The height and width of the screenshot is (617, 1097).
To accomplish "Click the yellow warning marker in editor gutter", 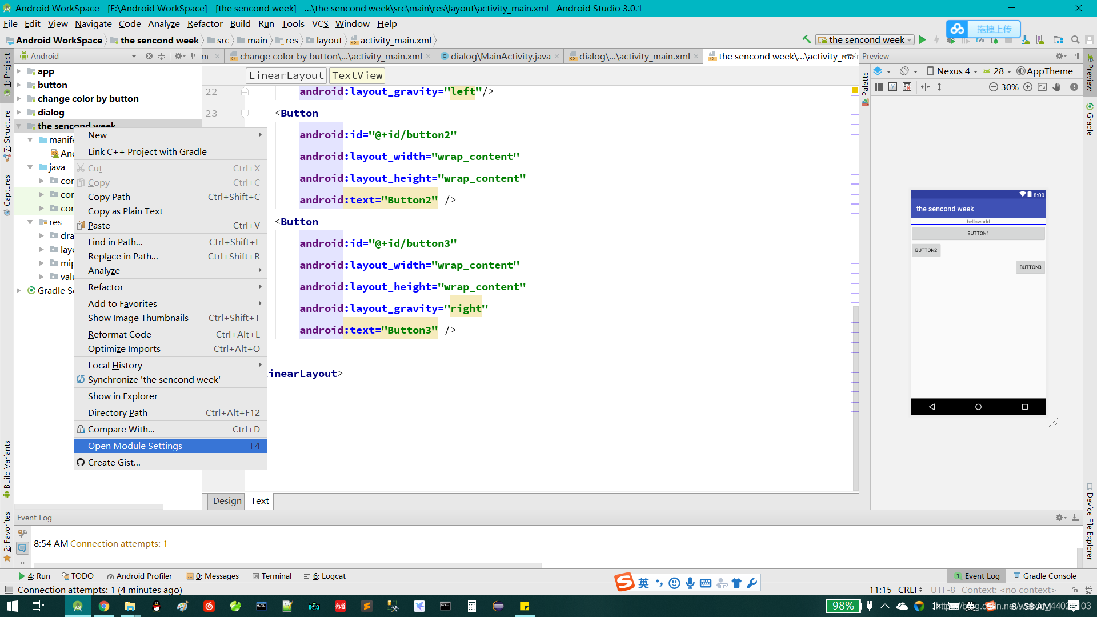I will [x=855, y=90].
